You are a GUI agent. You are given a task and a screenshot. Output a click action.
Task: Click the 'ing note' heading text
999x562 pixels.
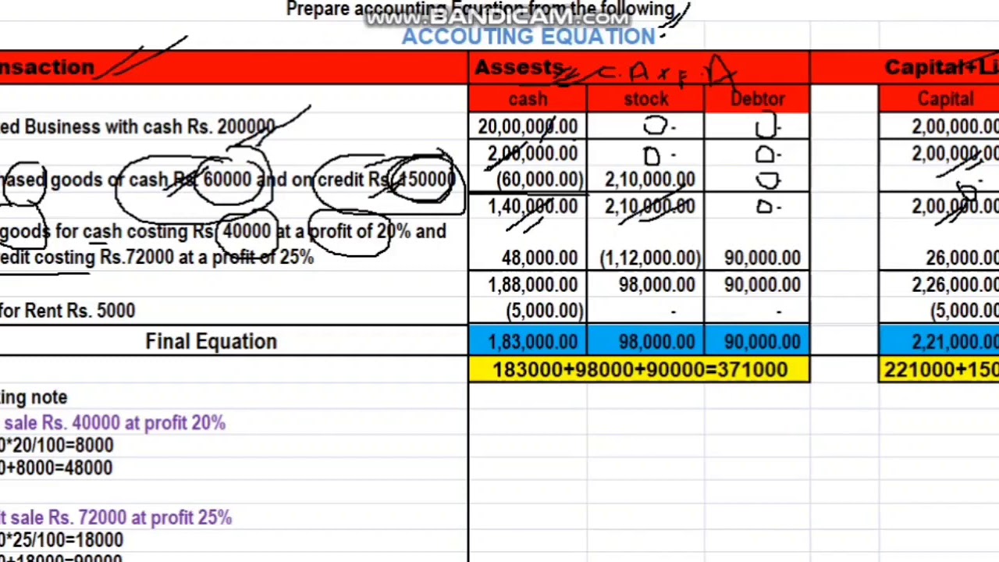tap(34, 397)
